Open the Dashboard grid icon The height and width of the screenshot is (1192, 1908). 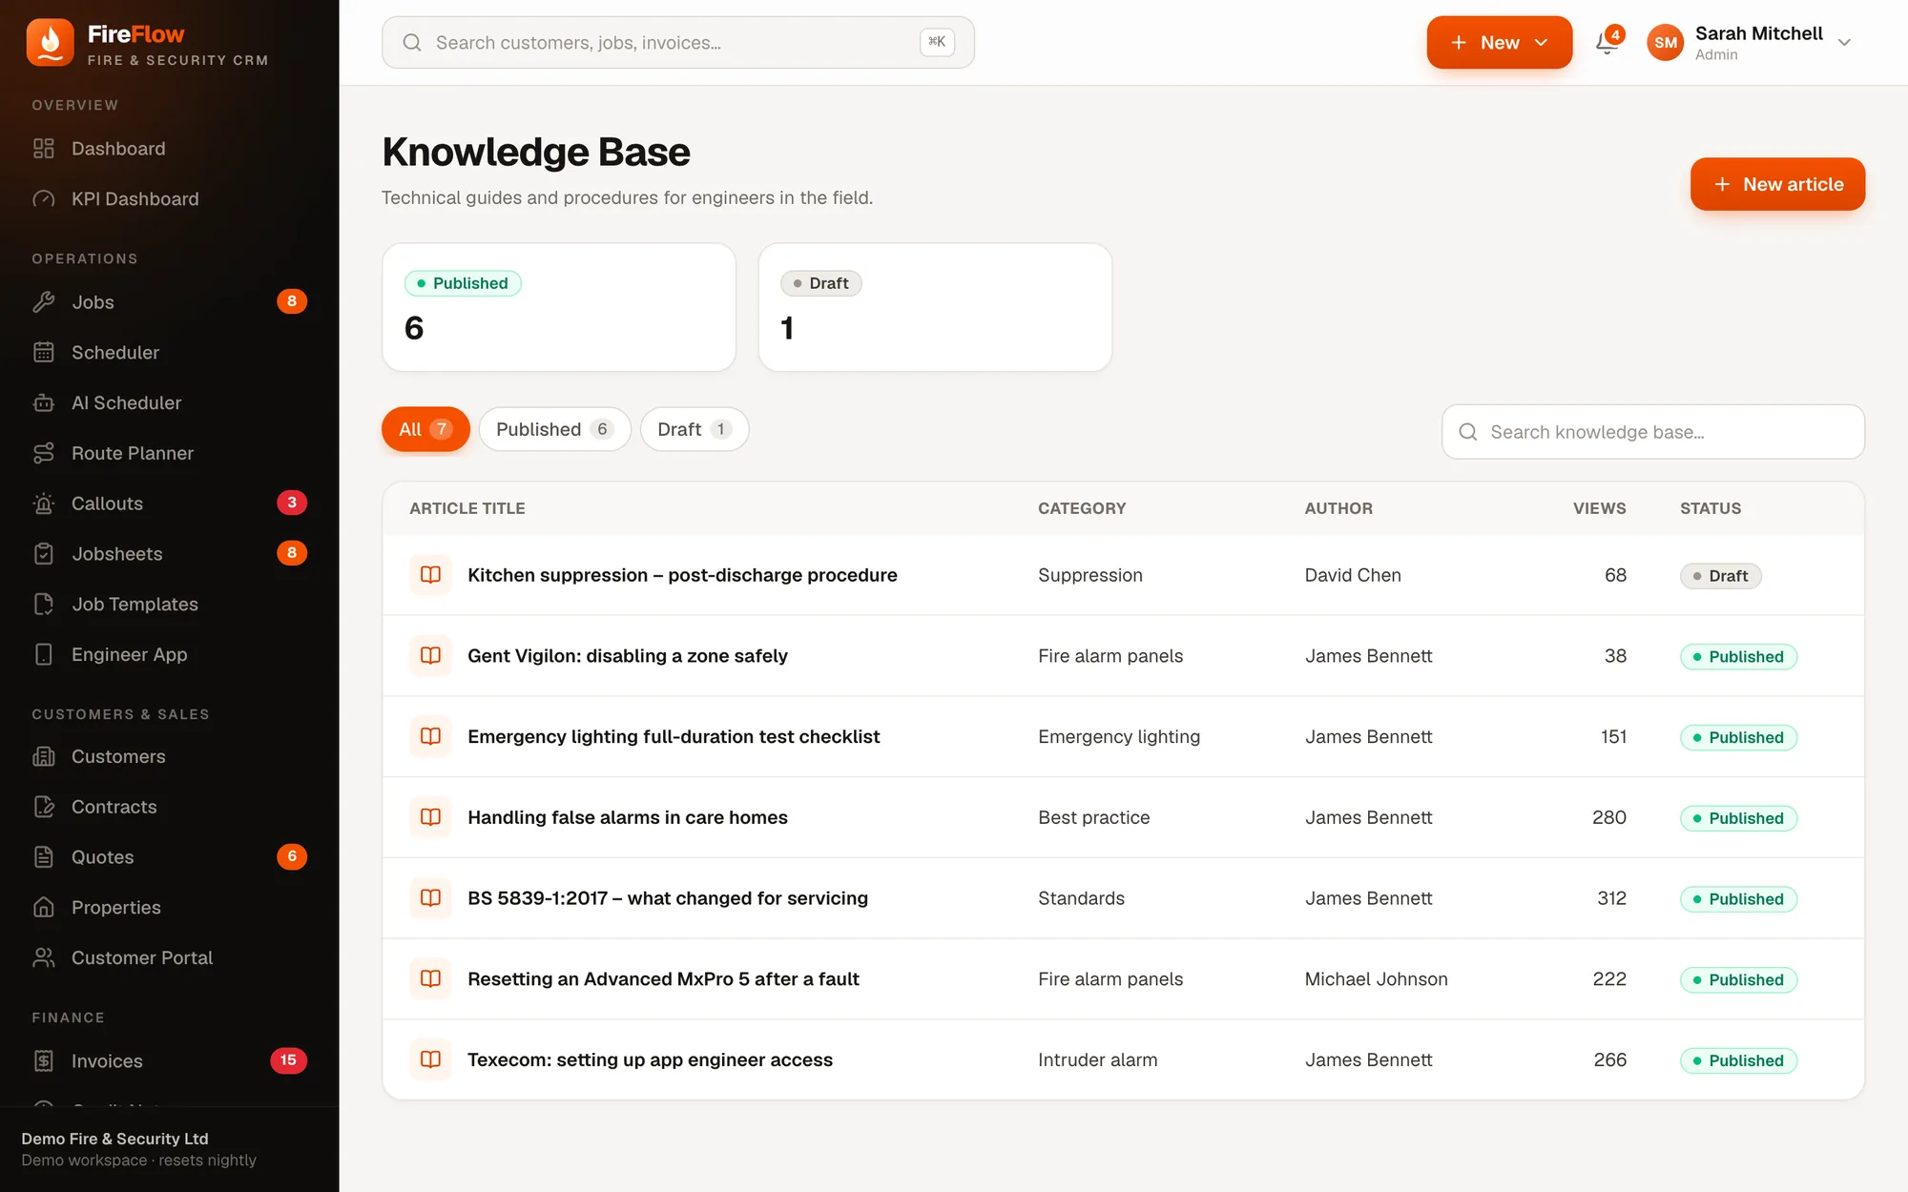tap(44, 149)
